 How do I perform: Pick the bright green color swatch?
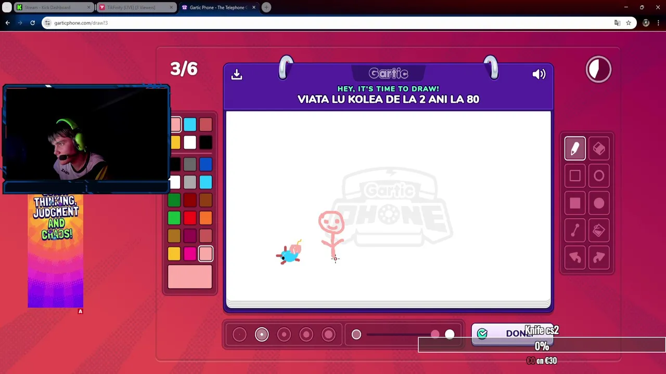(174, 218)
